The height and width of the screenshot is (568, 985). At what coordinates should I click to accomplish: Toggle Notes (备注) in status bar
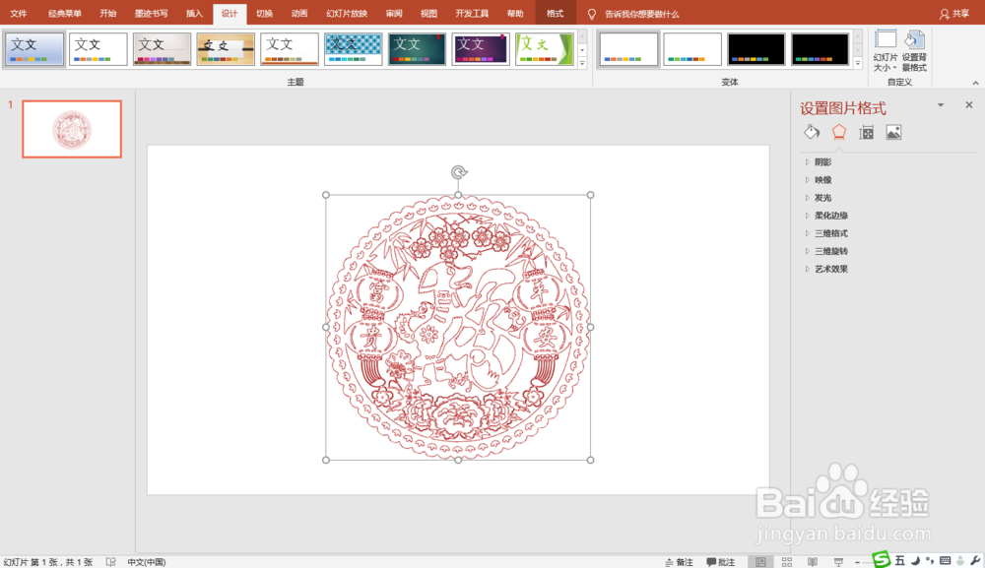pos(679,562)
